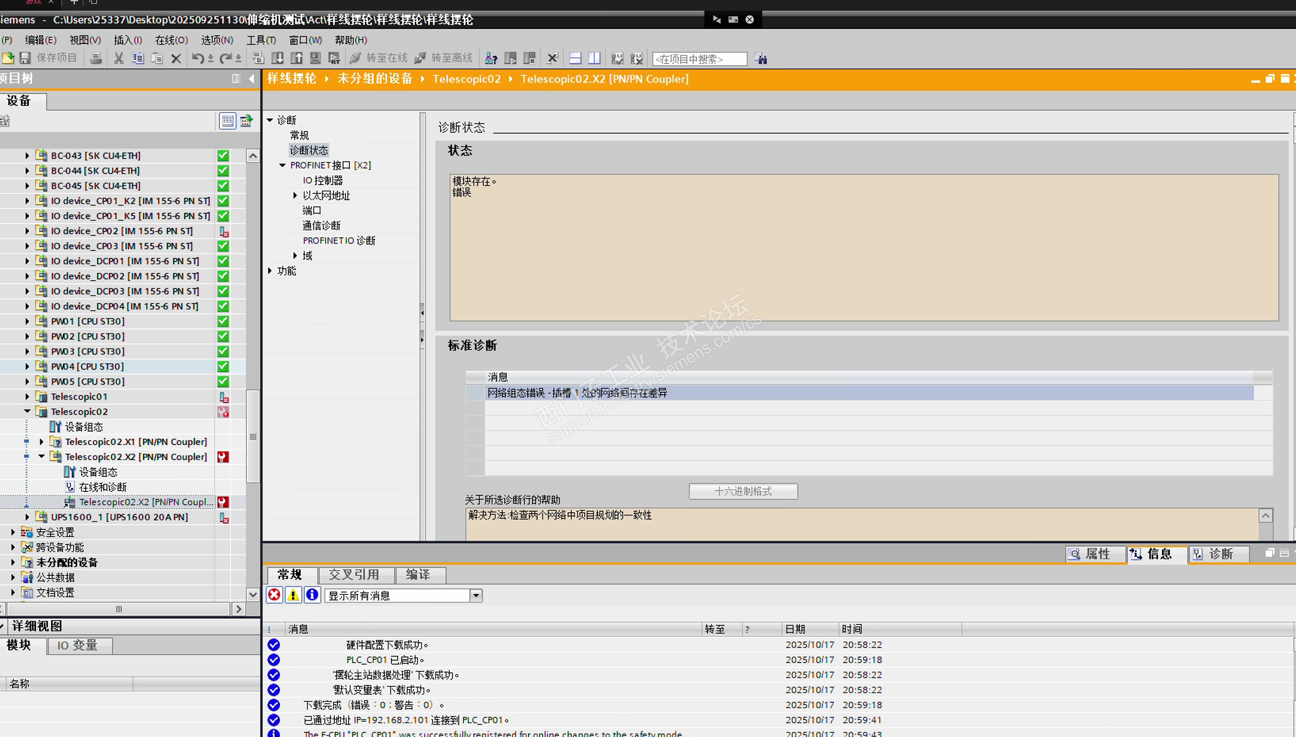
Task: Open the 在线(O) menu
Action: tap(171, 40)
